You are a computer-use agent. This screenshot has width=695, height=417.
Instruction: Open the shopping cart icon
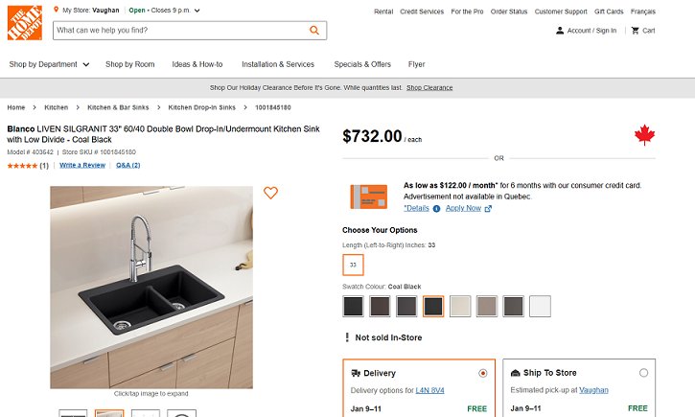click(635, 31)
